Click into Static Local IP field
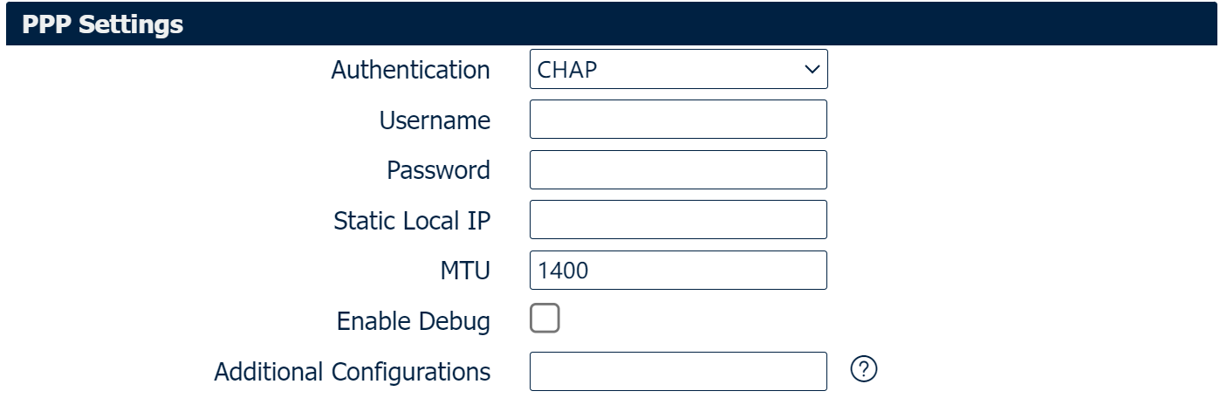Screen dimensions: 1220x398 pos(677,220)
